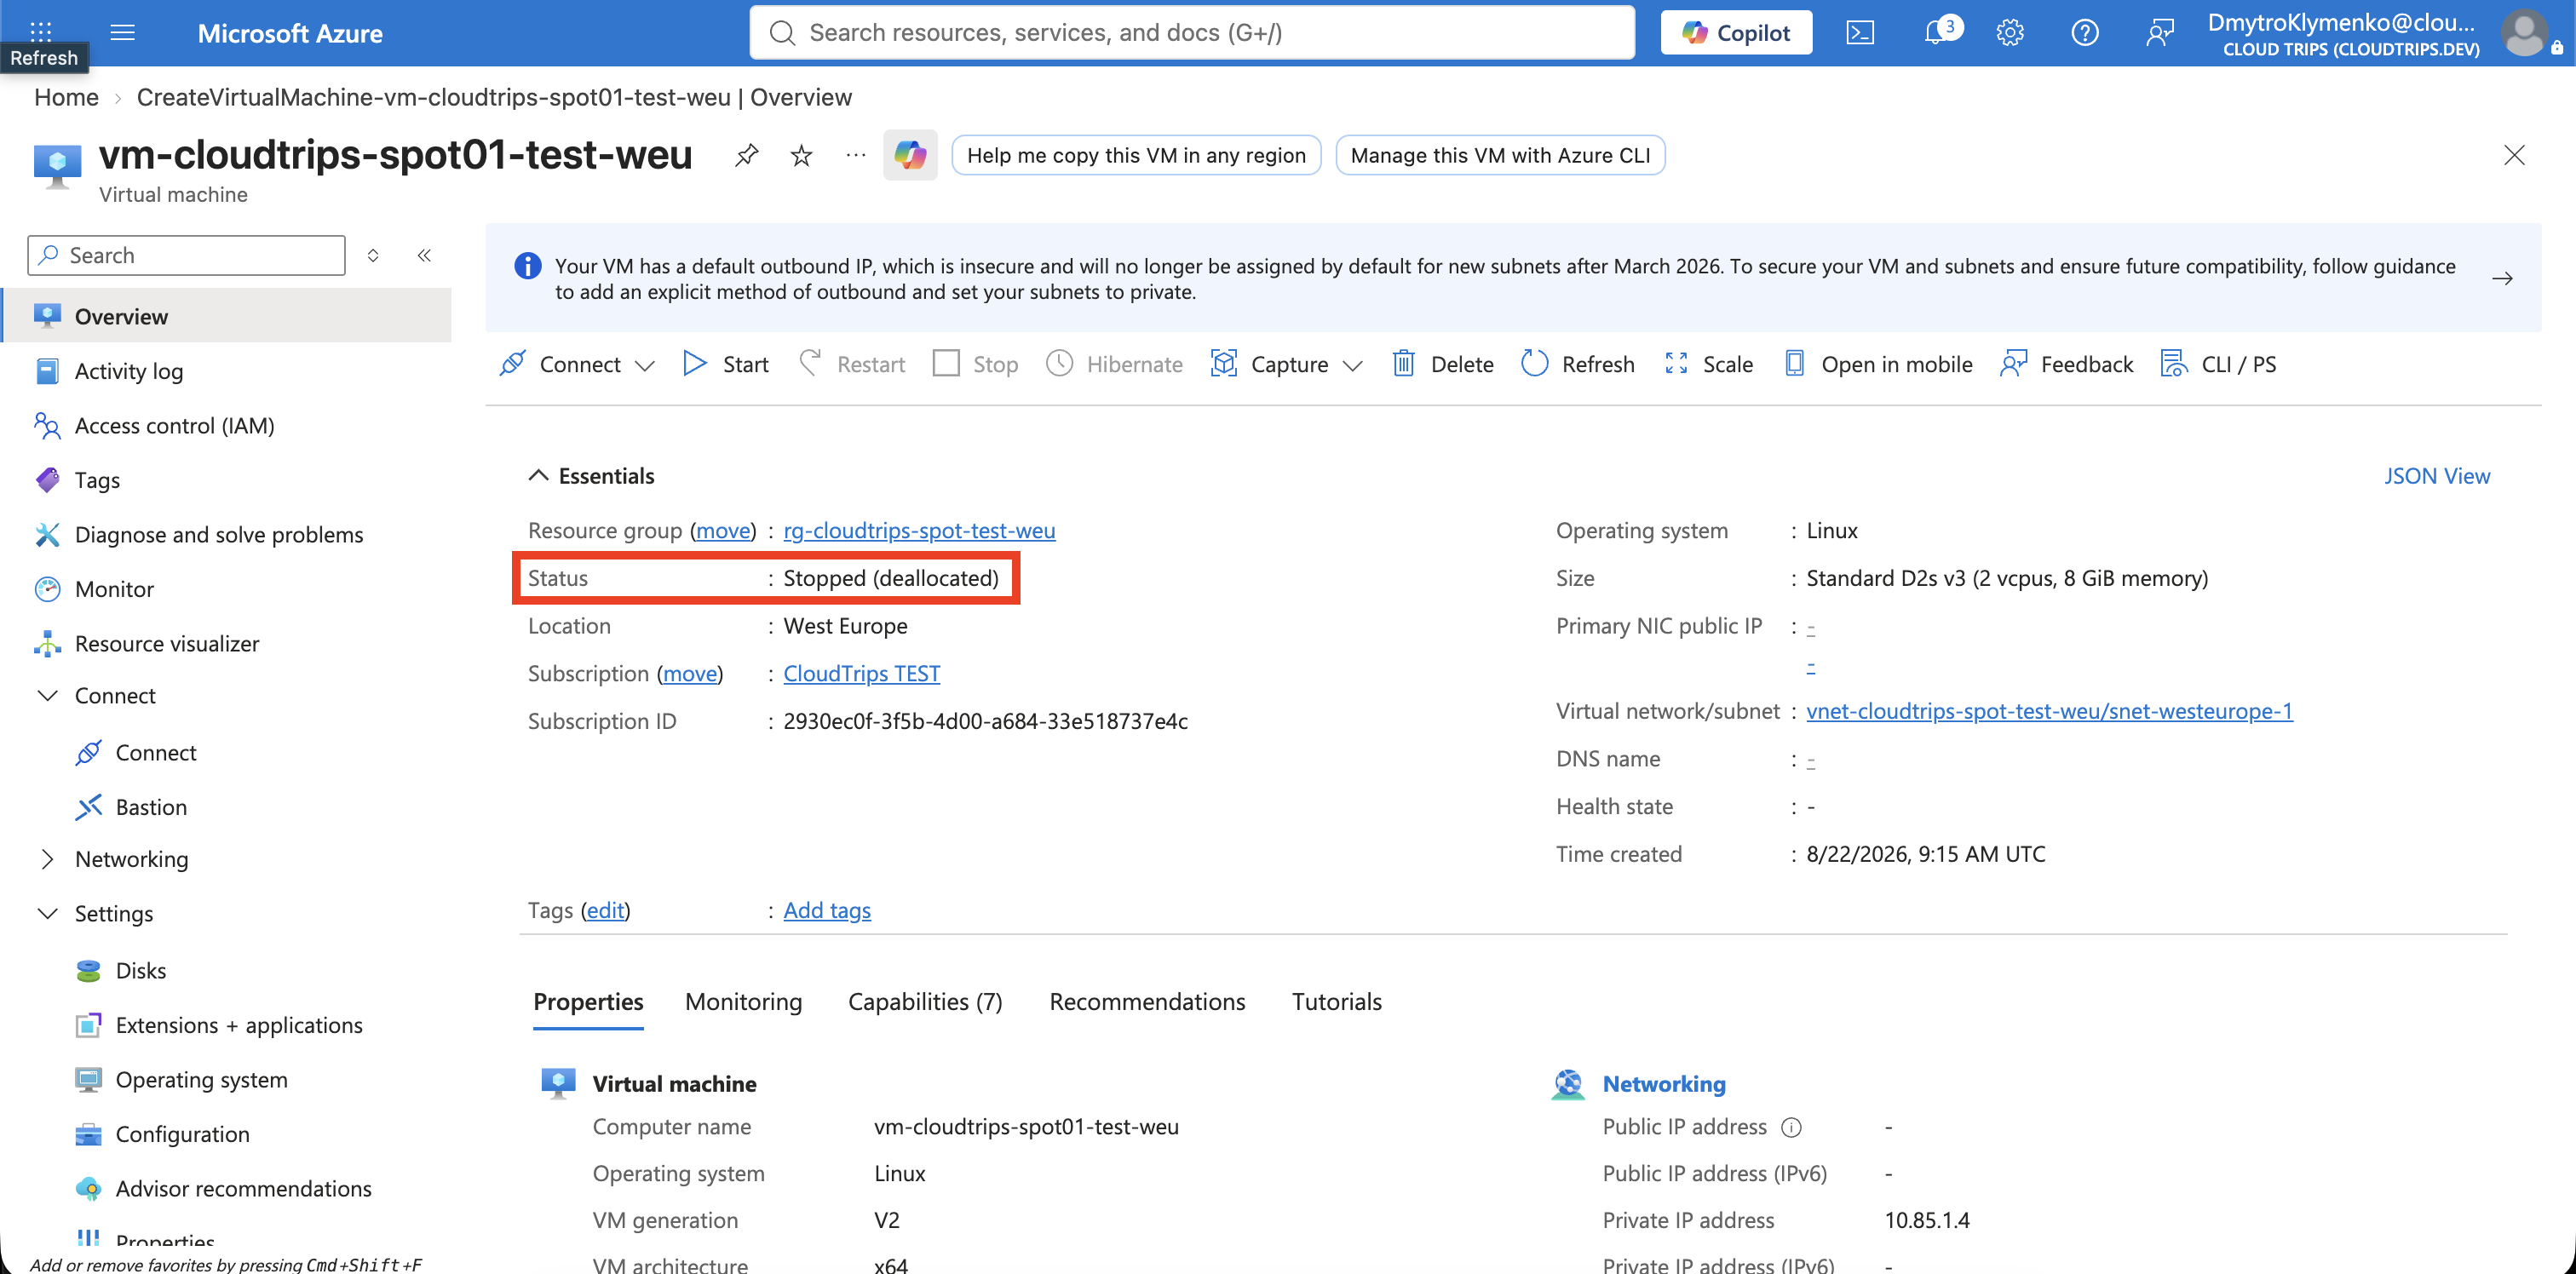
Task: Collapse the Settings group in the sidebar
Action: click(x=47, y=913)
